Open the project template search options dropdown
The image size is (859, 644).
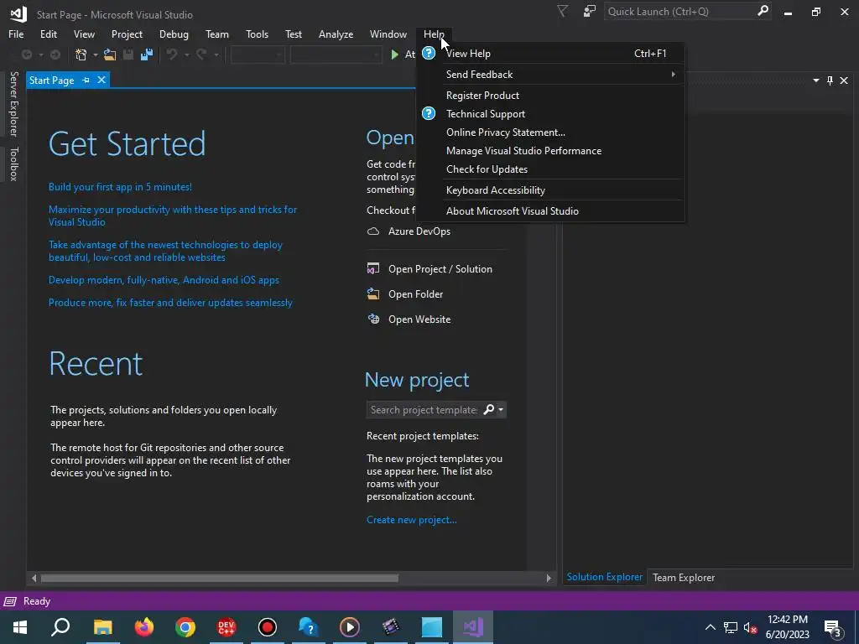pyautogui.click(x=501, y=409)
